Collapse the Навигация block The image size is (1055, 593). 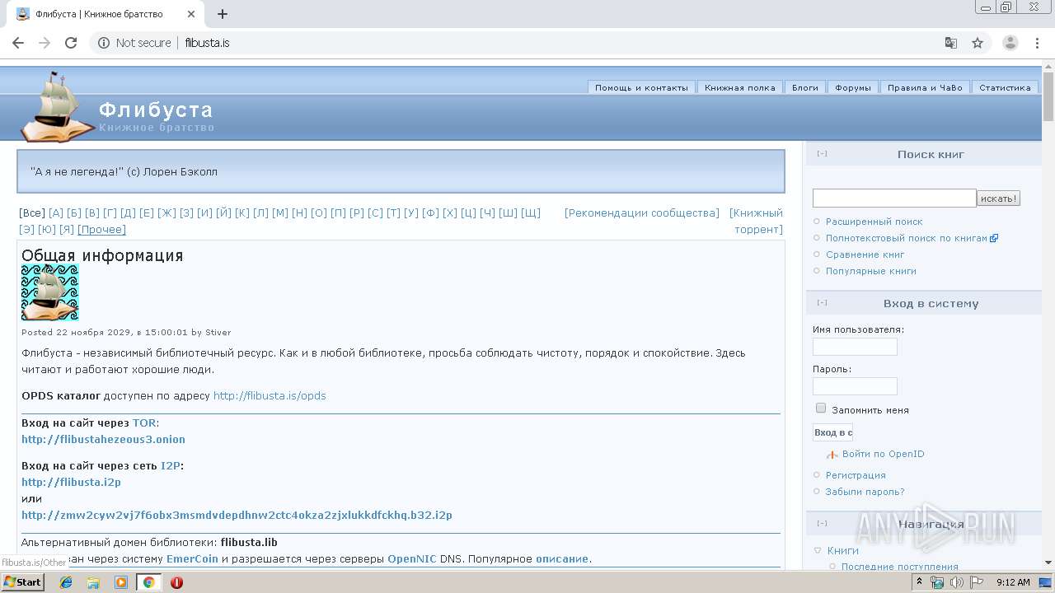click(x=822, y=524)
